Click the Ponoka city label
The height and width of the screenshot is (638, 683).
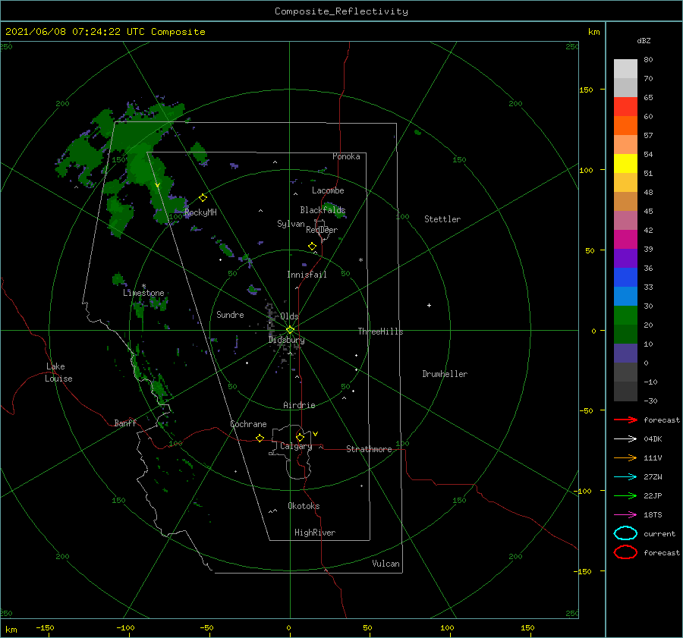pyautogui.click(x=346, y=156)
